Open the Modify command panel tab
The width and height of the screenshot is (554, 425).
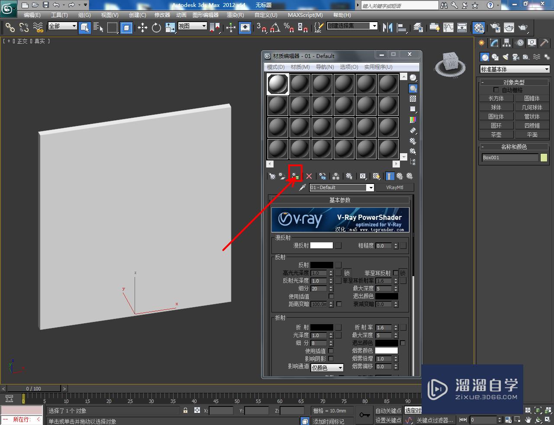494,43
